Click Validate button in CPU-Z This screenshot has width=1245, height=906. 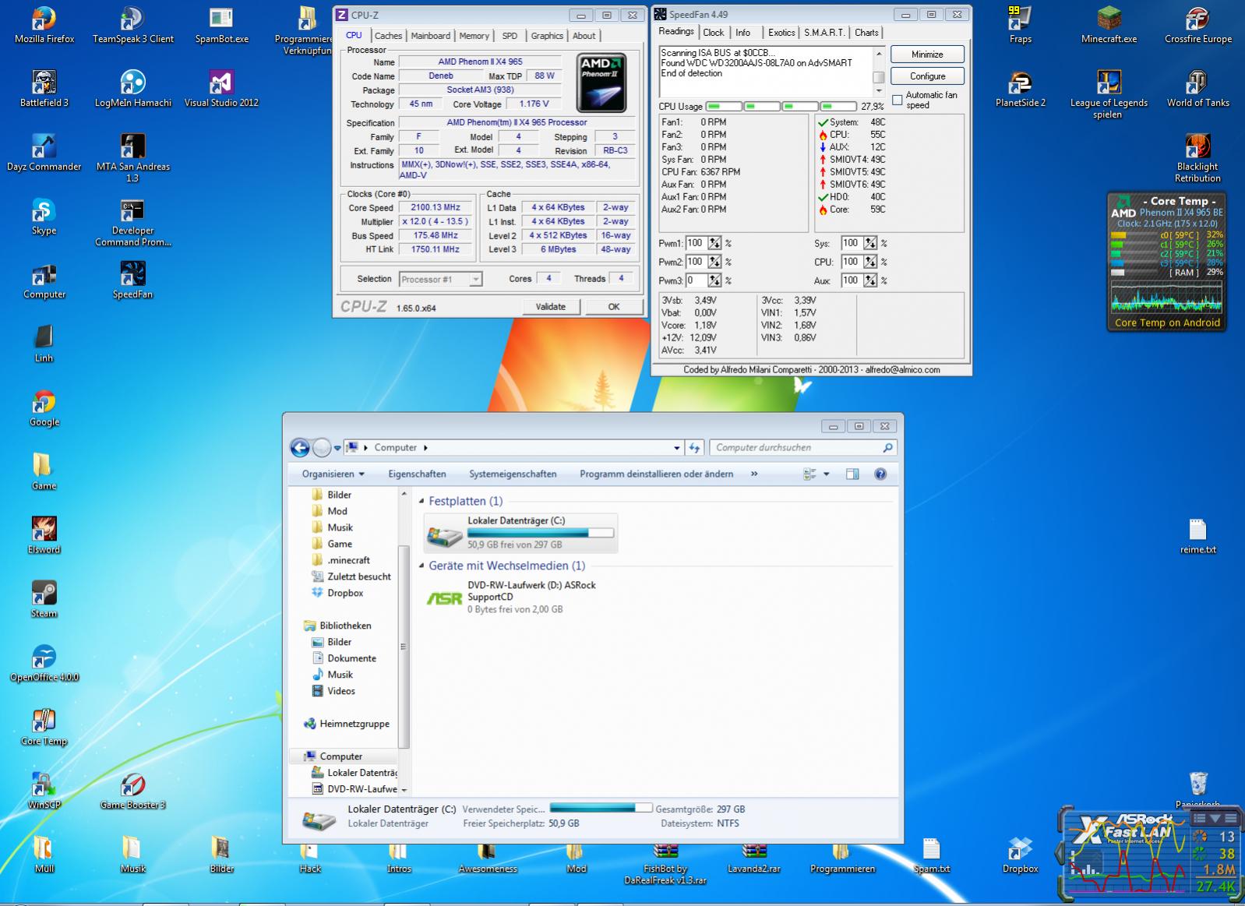coord(551,307)
